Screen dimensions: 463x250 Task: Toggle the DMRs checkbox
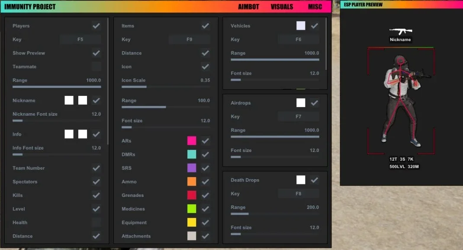tap(205, 155)
